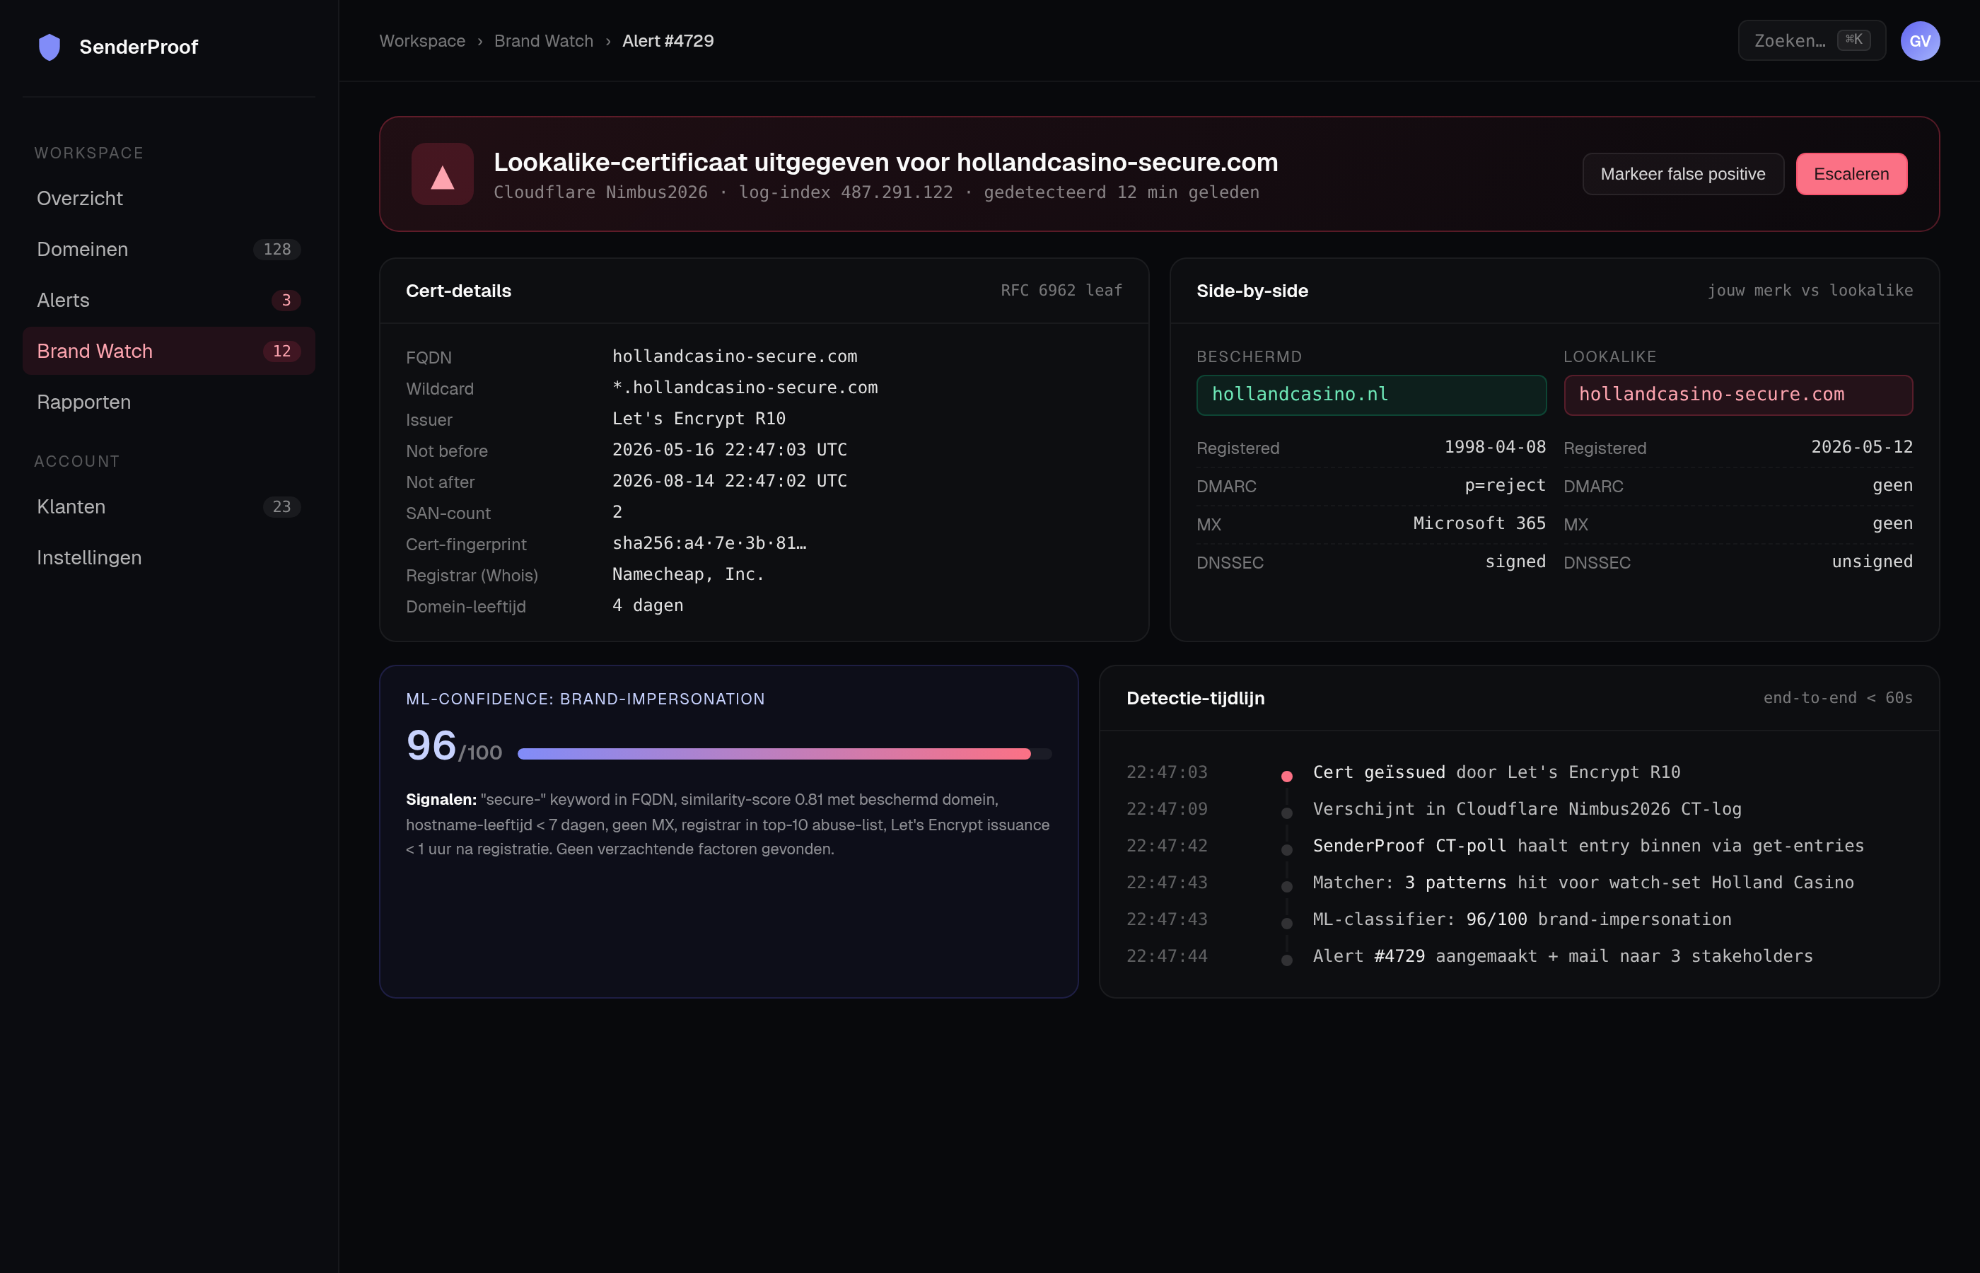Screen dimensions: 1980x1273
Task: Click the Side-by-side panel title
Action: click(x=1252, y=291)
